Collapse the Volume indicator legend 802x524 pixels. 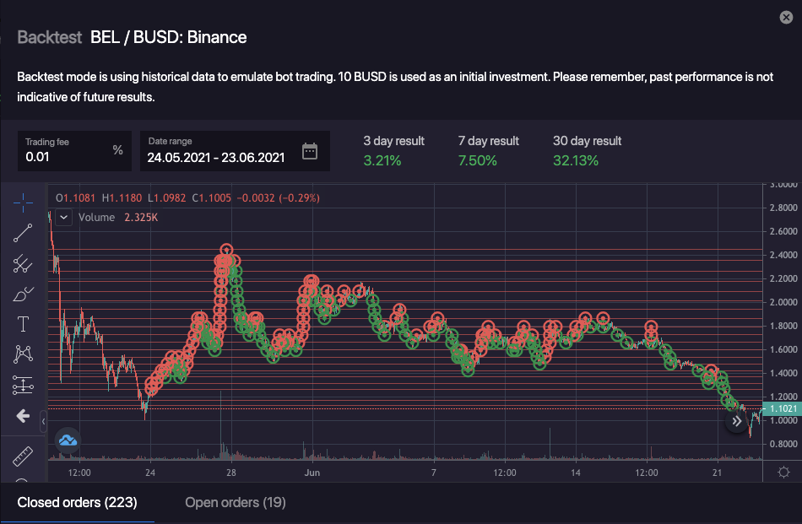point(64,217)
